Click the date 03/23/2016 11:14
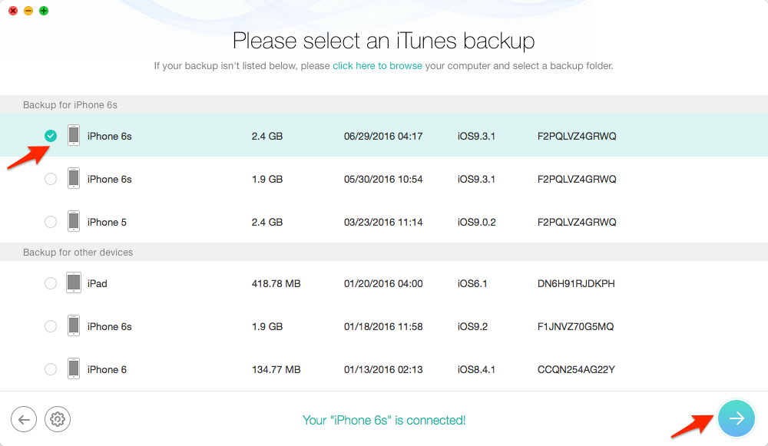Image resolution: width=768 pixels, height=446 pixels. coord(383,223)
